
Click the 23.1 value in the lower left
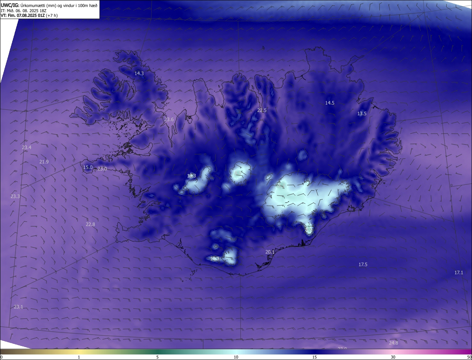click(x=18, y=307)
